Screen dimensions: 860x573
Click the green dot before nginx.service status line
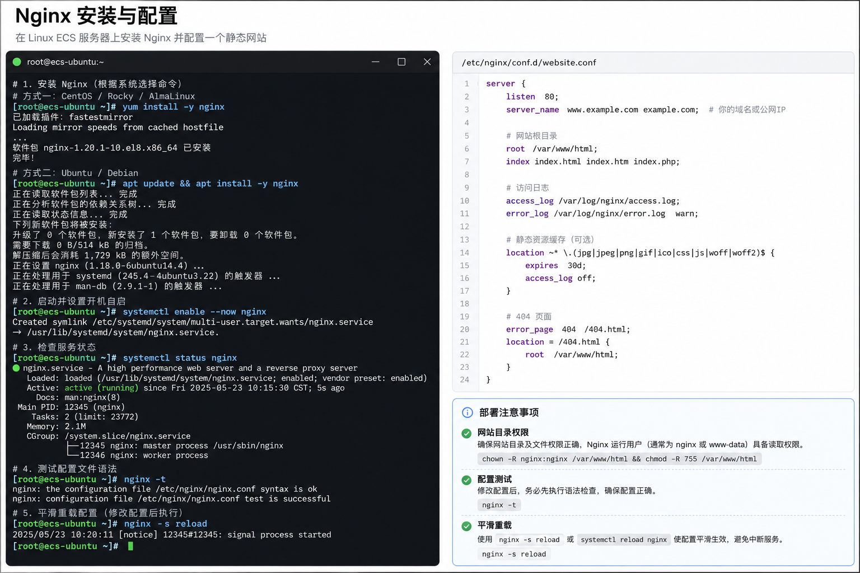pyautogui.click(x=16, y=368)
